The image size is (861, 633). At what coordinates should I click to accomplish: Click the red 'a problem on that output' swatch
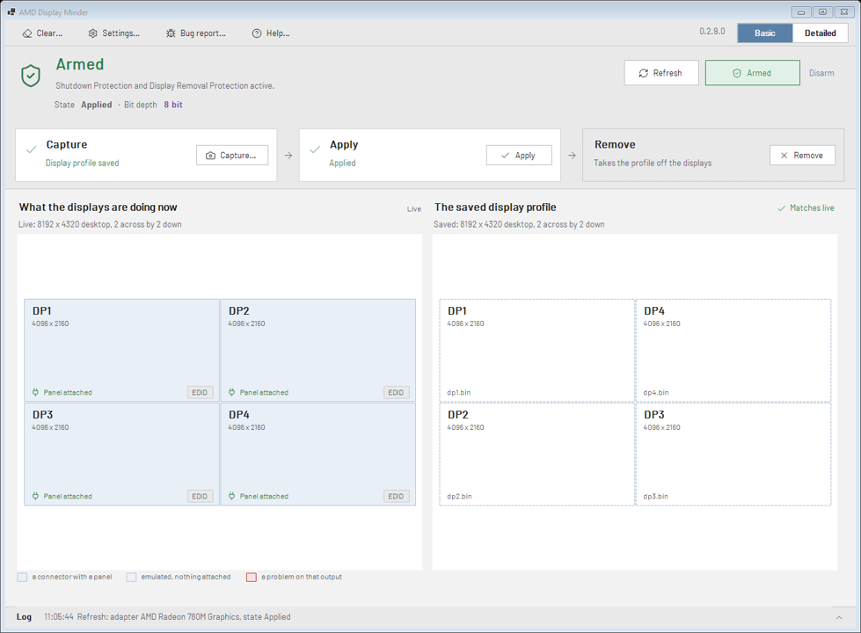point(252,577)
